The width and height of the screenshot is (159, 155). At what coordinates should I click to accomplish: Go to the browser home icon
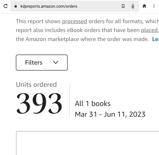(x=144, y=6)
